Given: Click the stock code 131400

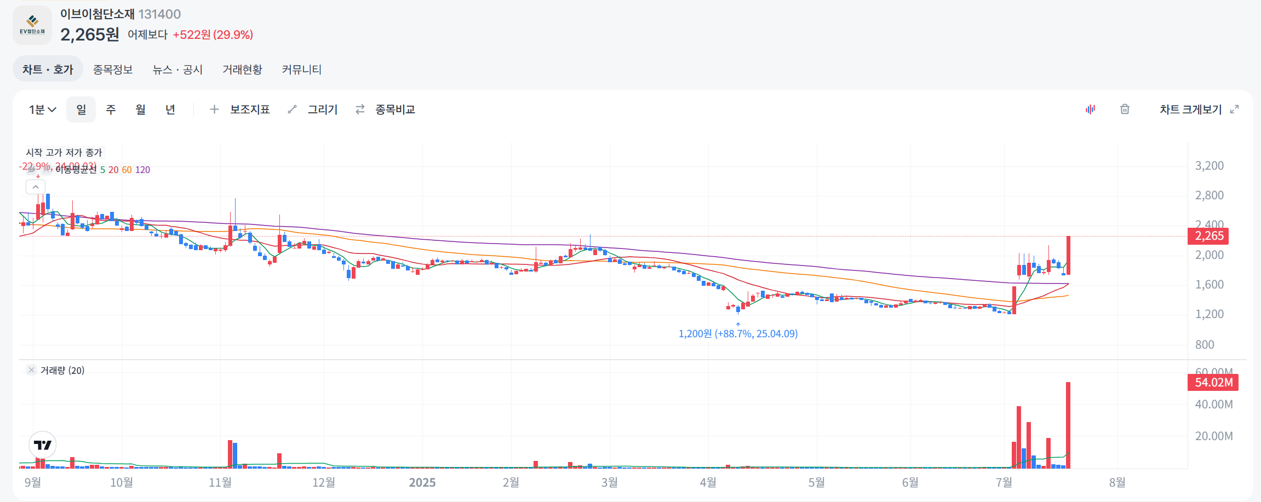Looking at the screenshot, I should (159, 14).
